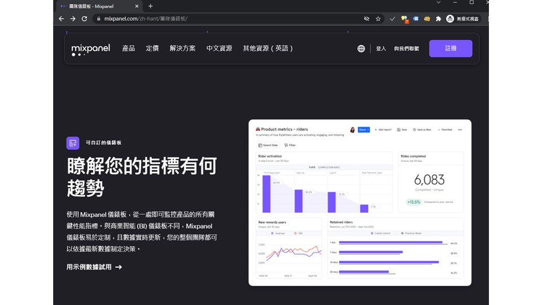The image size is (542, 305).
Task: Open a new browser tab
Action: [150, 6]
